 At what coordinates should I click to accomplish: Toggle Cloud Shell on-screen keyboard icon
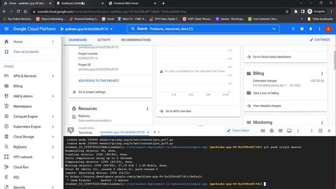click(x=263, y=131)
